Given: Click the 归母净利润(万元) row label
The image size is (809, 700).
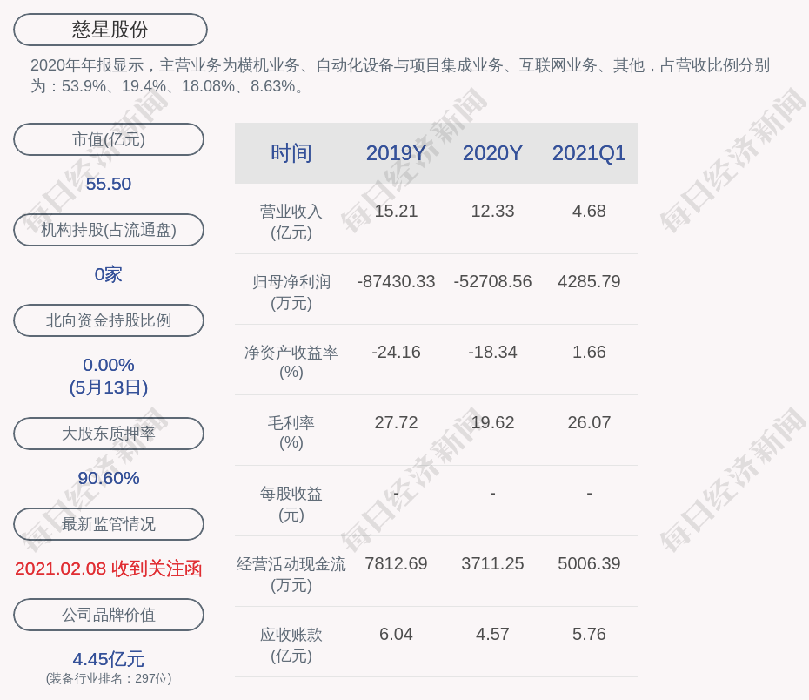Looking at the screenshot, I should point(291,293).
